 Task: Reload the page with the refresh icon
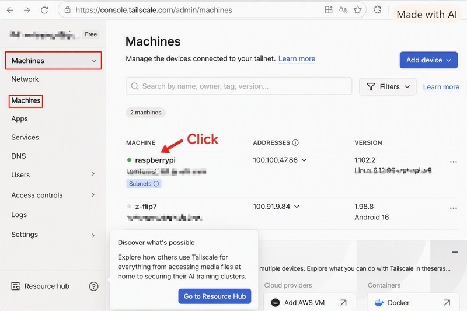[x=44, y=10]
